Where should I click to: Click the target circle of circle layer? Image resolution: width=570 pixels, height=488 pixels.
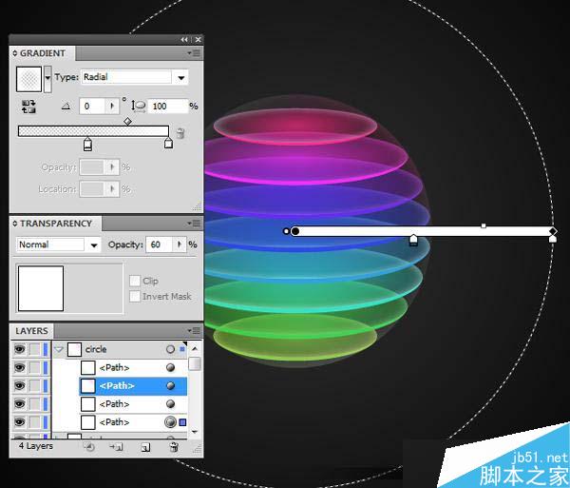coord(170,349)
